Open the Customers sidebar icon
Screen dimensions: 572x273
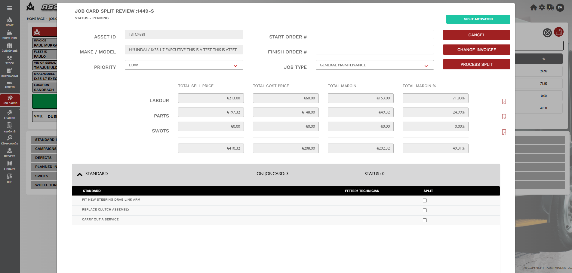[10, 47]
